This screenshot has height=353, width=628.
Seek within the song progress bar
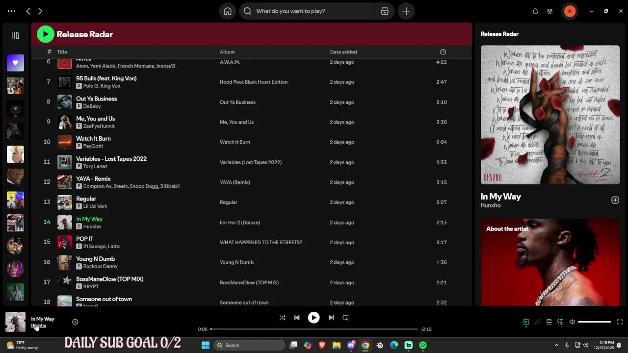[x=314, y=329]
